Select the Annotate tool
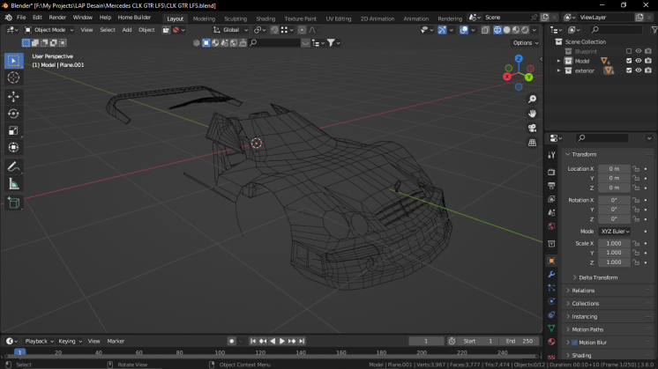658x369 pixels. [x=13, y=167]
